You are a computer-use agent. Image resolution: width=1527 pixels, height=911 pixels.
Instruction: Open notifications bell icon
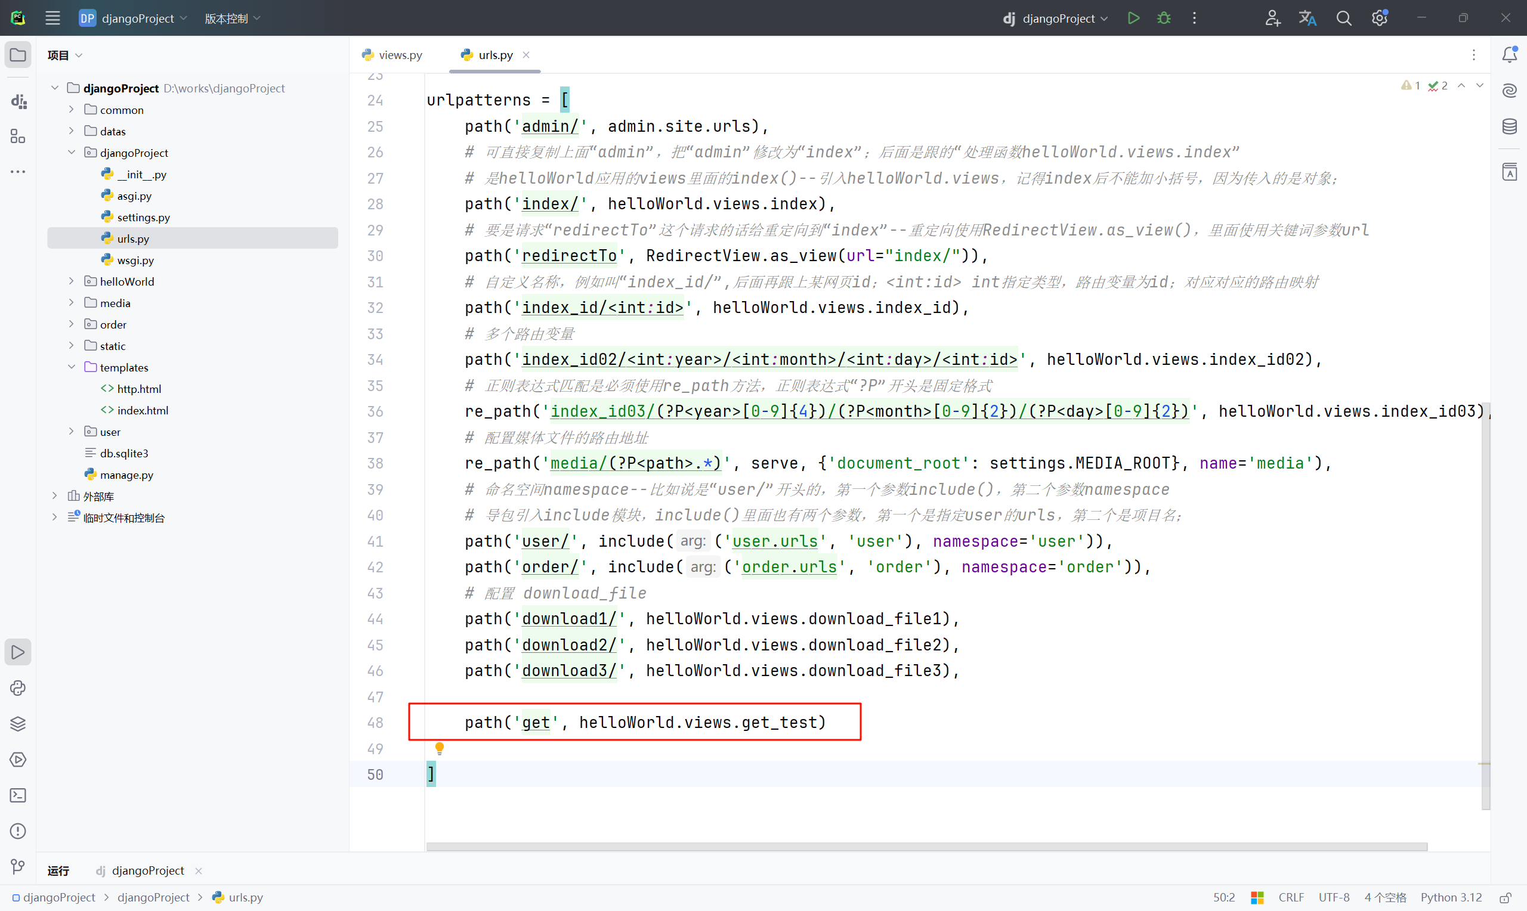[x=1509, y=55]
